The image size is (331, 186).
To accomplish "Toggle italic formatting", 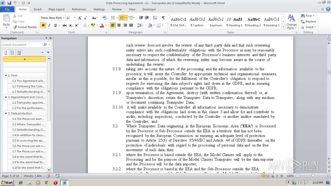I will tap(49, 25).
